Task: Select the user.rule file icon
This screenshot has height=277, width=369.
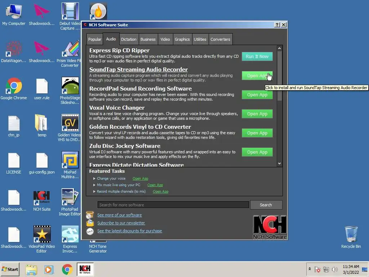Action: (x=42, y=89)
